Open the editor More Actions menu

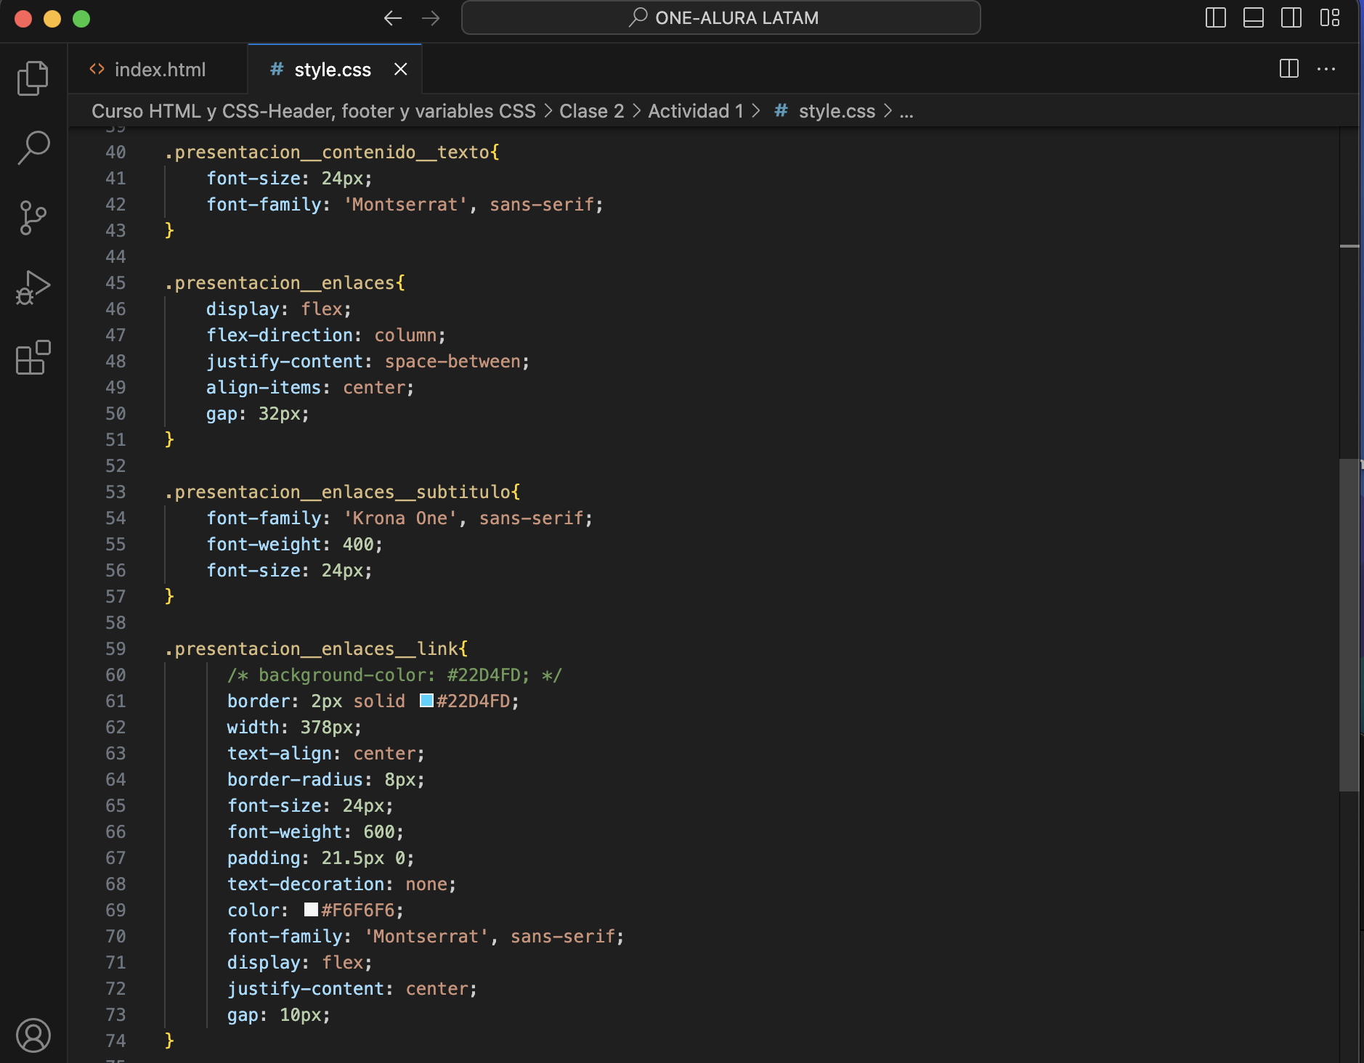(x=1326, y=69)
